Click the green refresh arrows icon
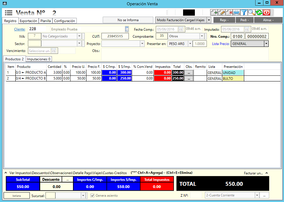Image resolution: width=284 pixels, height=202 pixels. point(259,13)
